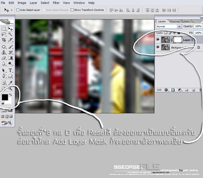Toggle Lock image pixels brush icon
Image resolution: width=203 pixels, height=178 pixels.
click(x=170, y=33)
